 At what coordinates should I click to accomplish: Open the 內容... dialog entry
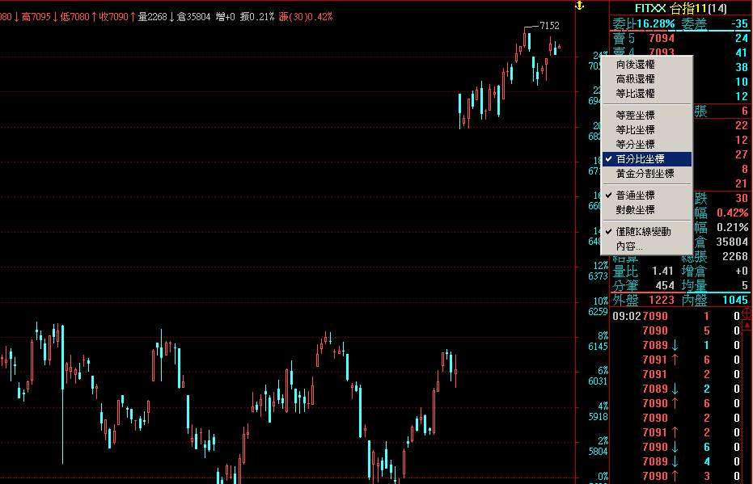[x=630, y=246]
